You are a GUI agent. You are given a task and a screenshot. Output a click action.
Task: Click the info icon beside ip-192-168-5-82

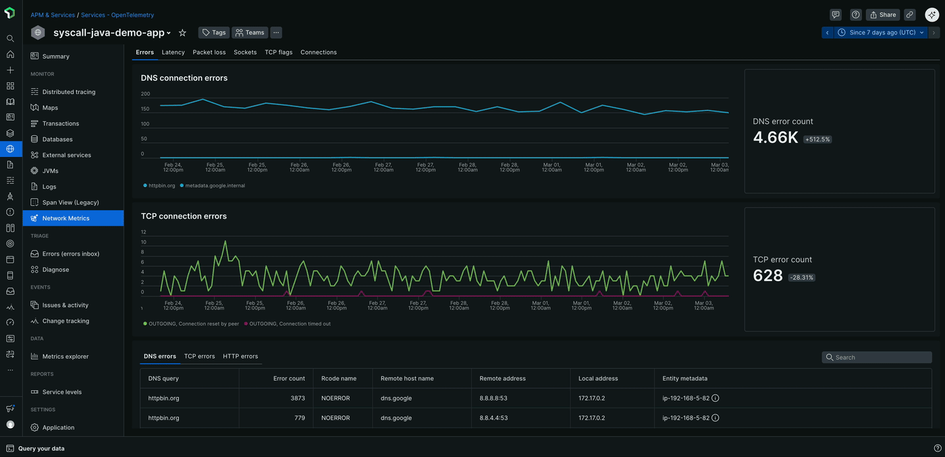pyautogui.click(x=715, y=398)
